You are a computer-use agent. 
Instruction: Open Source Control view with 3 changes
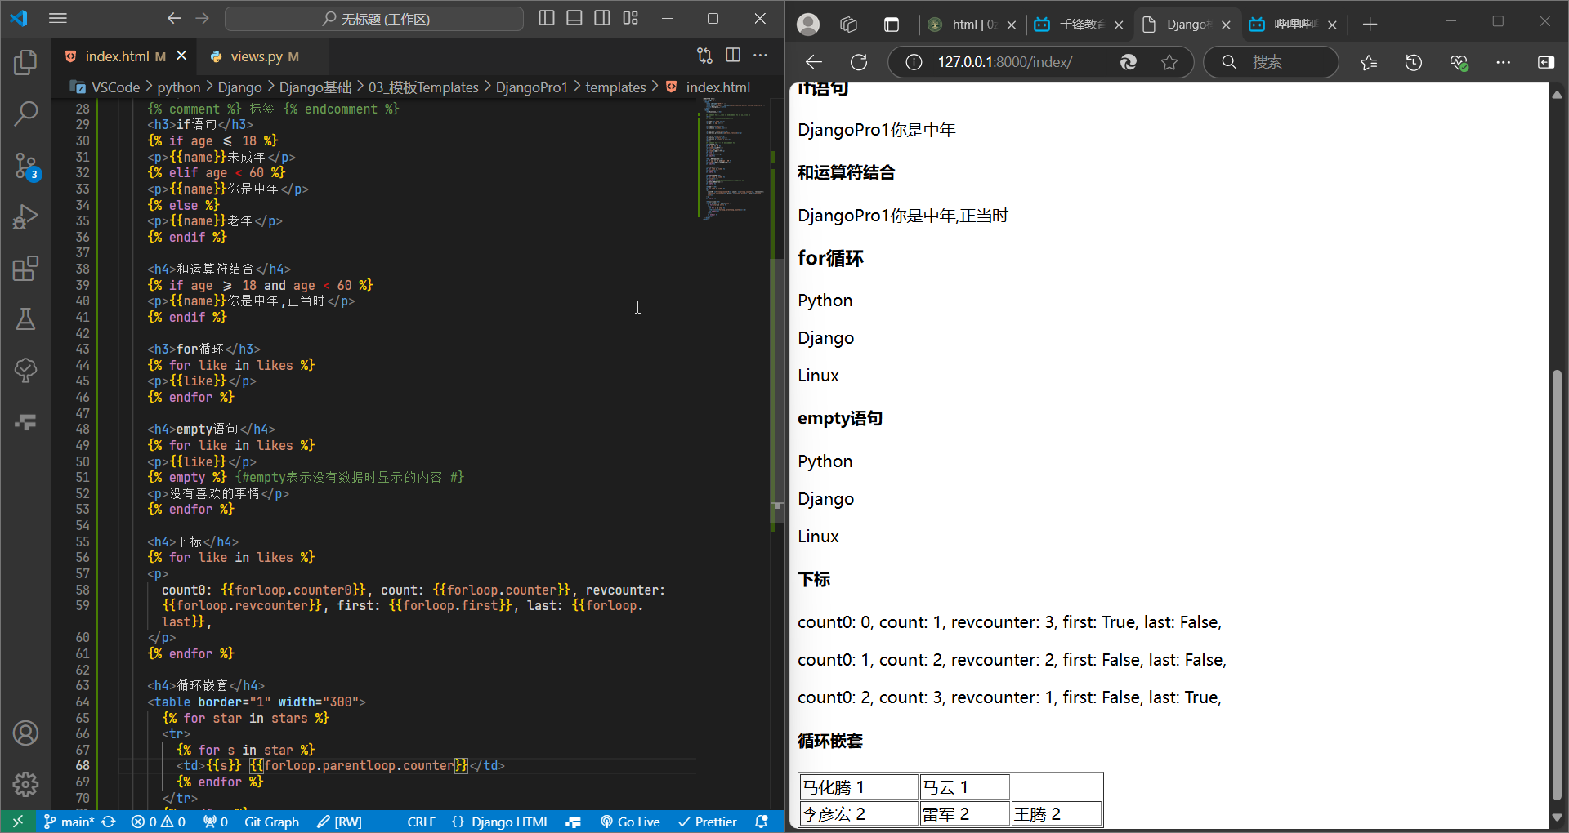coord(25,166)
